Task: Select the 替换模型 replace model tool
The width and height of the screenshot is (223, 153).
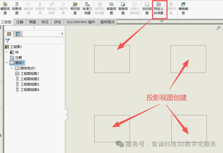Action: 183,9
